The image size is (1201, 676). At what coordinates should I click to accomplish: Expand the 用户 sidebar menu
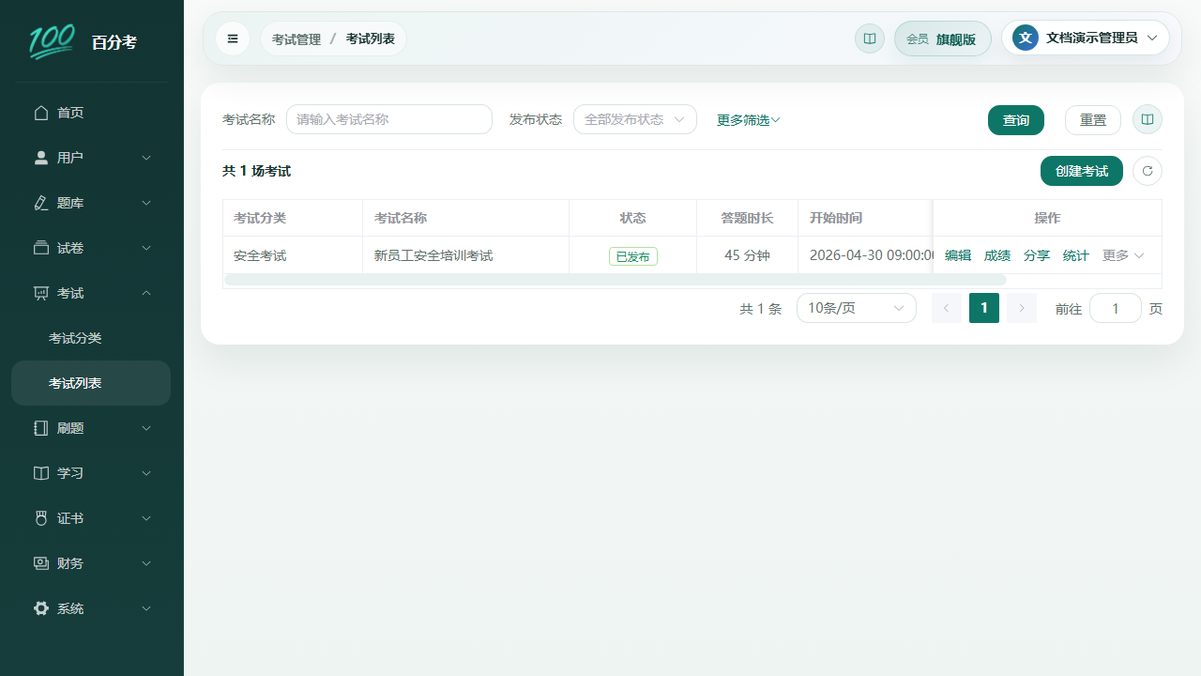click(x=91, y=158)
